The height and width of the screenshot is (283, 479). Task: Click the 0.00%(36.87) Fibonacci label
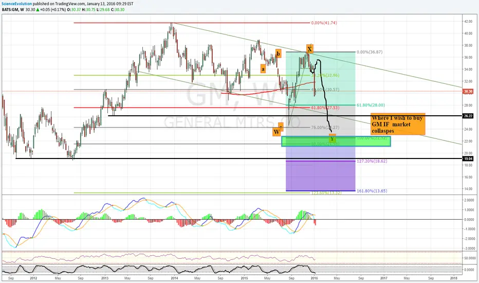[x=370, y=52]
